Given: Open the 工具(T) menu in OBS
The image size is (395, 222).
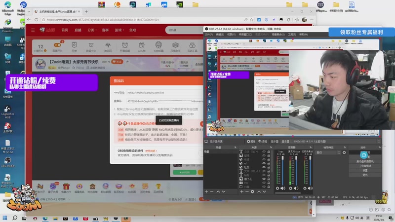Looking at the screenshot, I should point(292,35).
